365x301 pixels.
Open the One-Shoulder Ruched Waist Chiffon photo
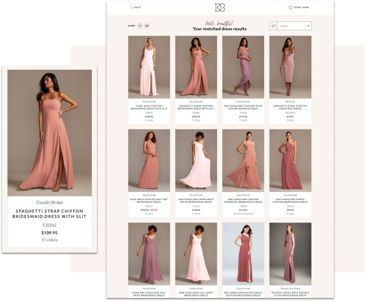(243, 254)
